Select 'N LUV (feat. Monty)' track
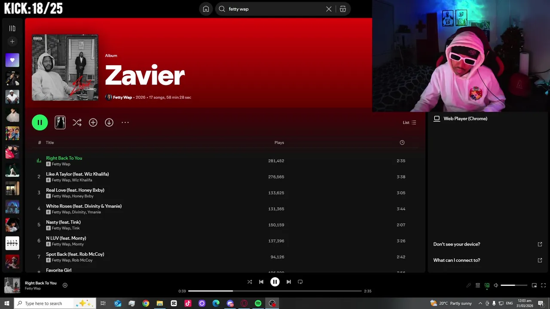This screenshot has height=309, width=550. pos(66,238)
